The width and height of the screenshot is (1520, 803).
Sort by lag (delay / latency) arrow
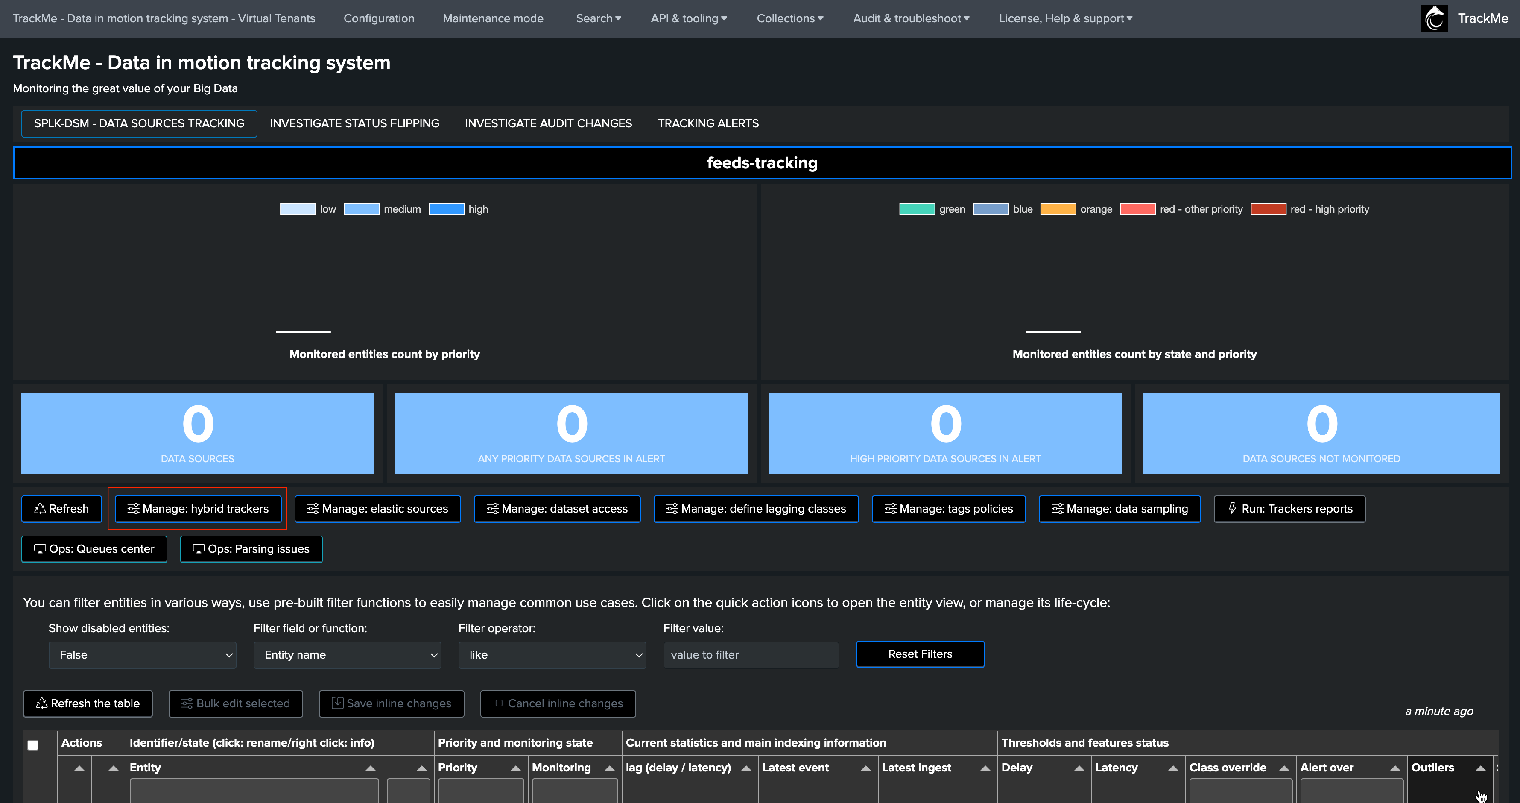(x=746, y=768)
